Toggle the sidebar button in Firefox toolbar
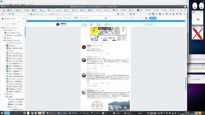The height and width of the screenshot is (115, 205). point(153,14)
